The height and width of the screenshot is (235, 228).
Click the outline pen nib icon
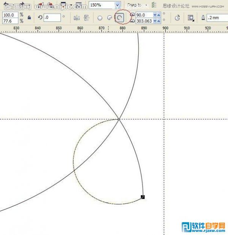pos(203,18)
